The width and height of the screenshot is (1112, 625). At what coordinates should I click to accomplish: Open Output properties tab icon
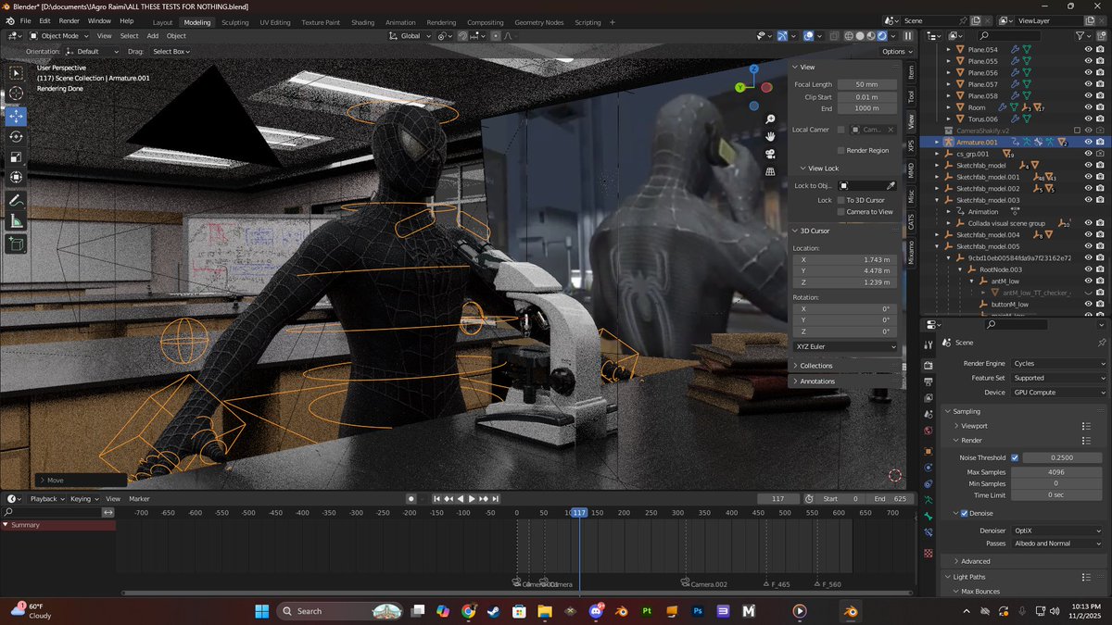929,381
